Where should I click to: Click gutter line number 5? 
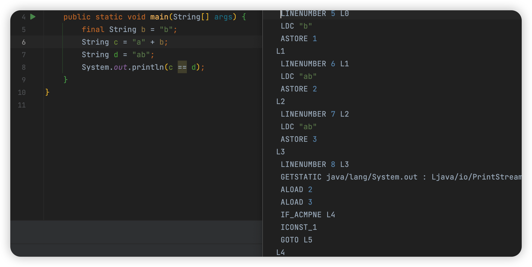24,30
